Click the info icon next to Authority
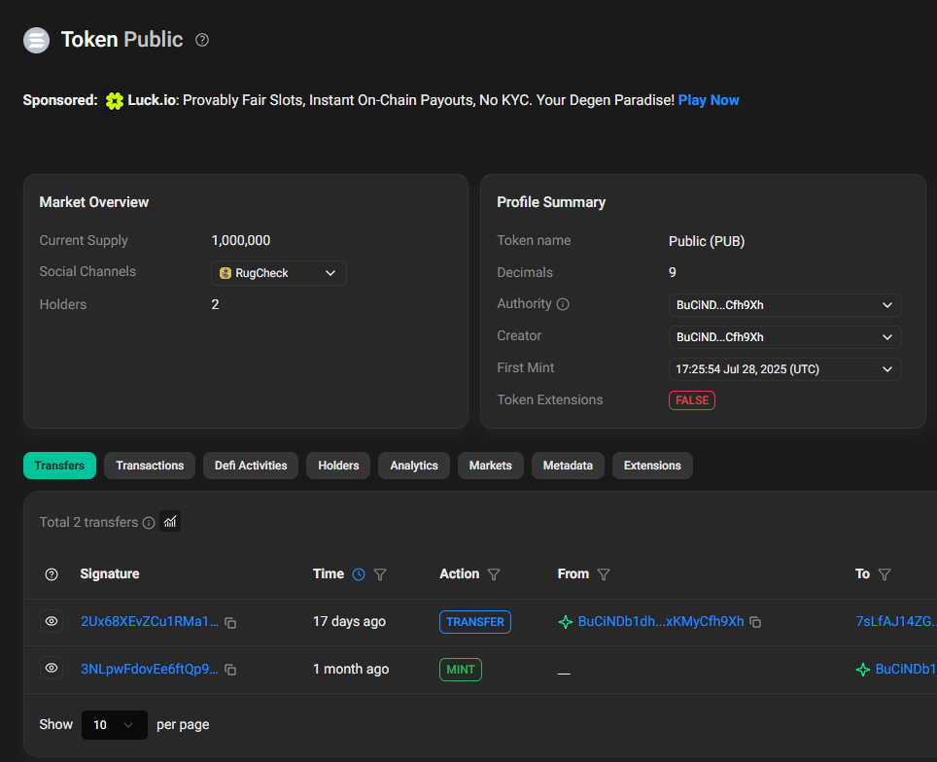 tap(563, 304)
